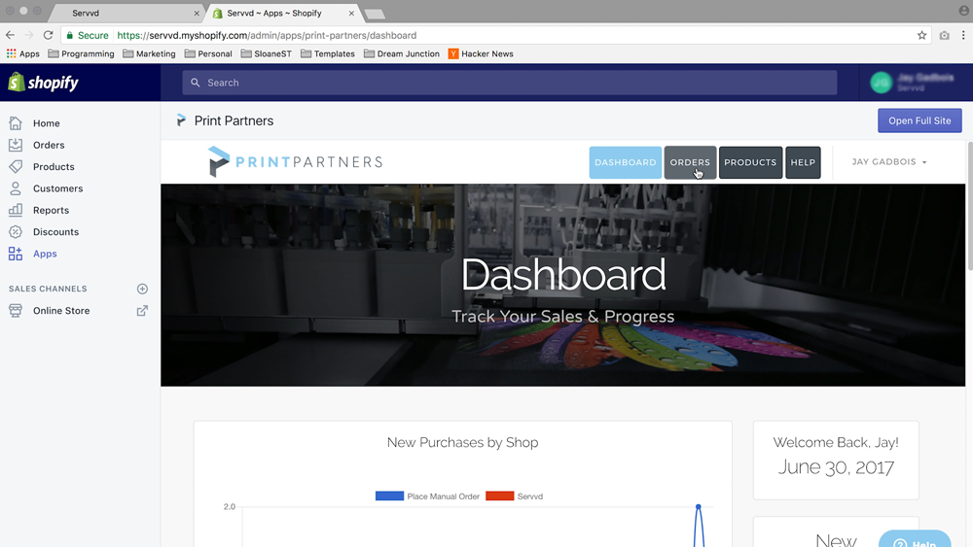Click the blue chart data point
Screen dimensions: 973x547
point(698,507)
